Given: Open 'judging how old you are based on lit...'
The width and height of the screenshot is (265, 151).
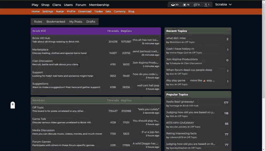Looking at the screenshot, I should coord(190,144).
